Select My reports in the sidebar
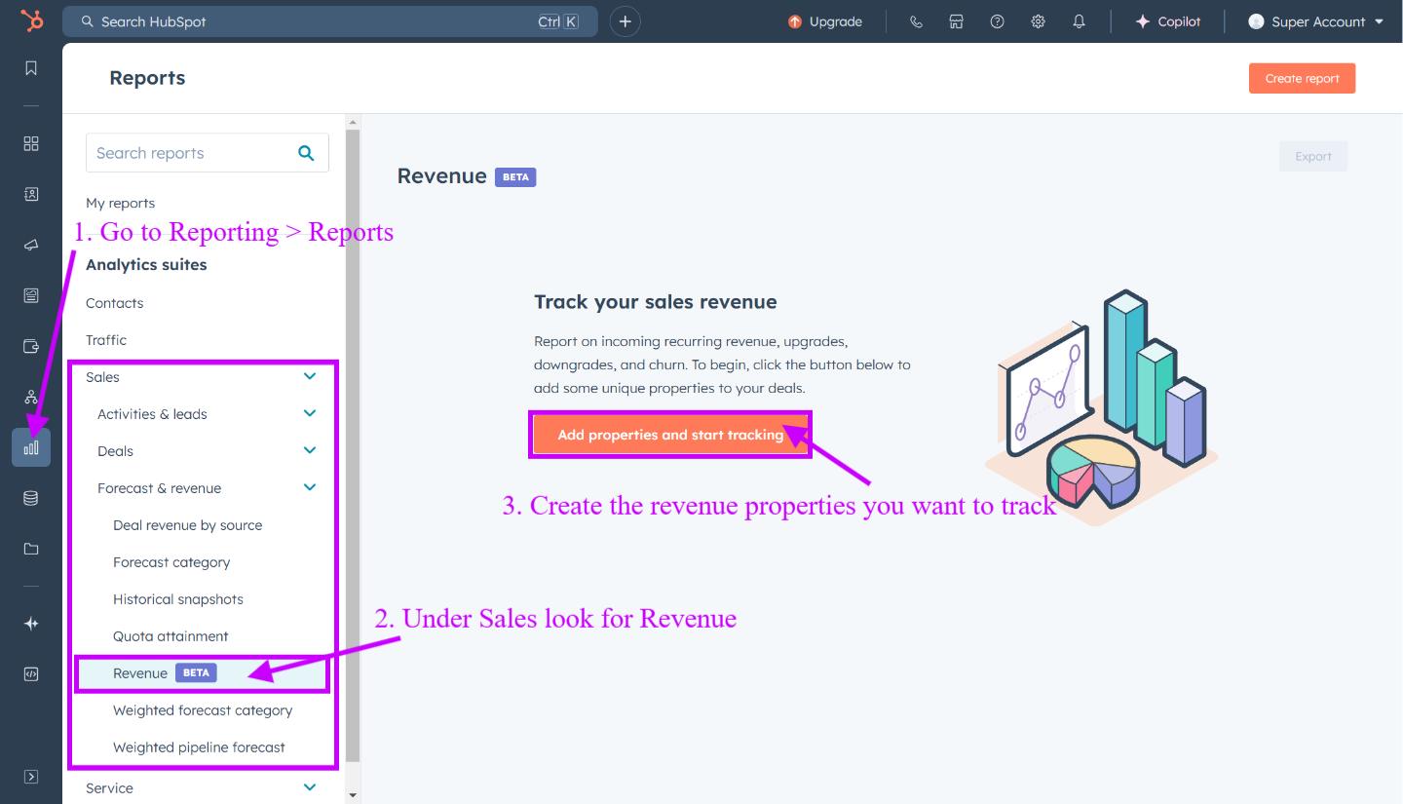 pos(120,203)
